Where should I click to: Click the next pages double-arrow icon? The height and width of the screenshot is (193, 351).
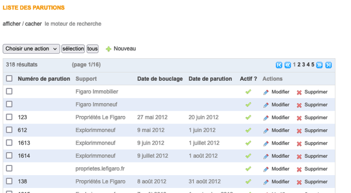click(x=319, y=65)
